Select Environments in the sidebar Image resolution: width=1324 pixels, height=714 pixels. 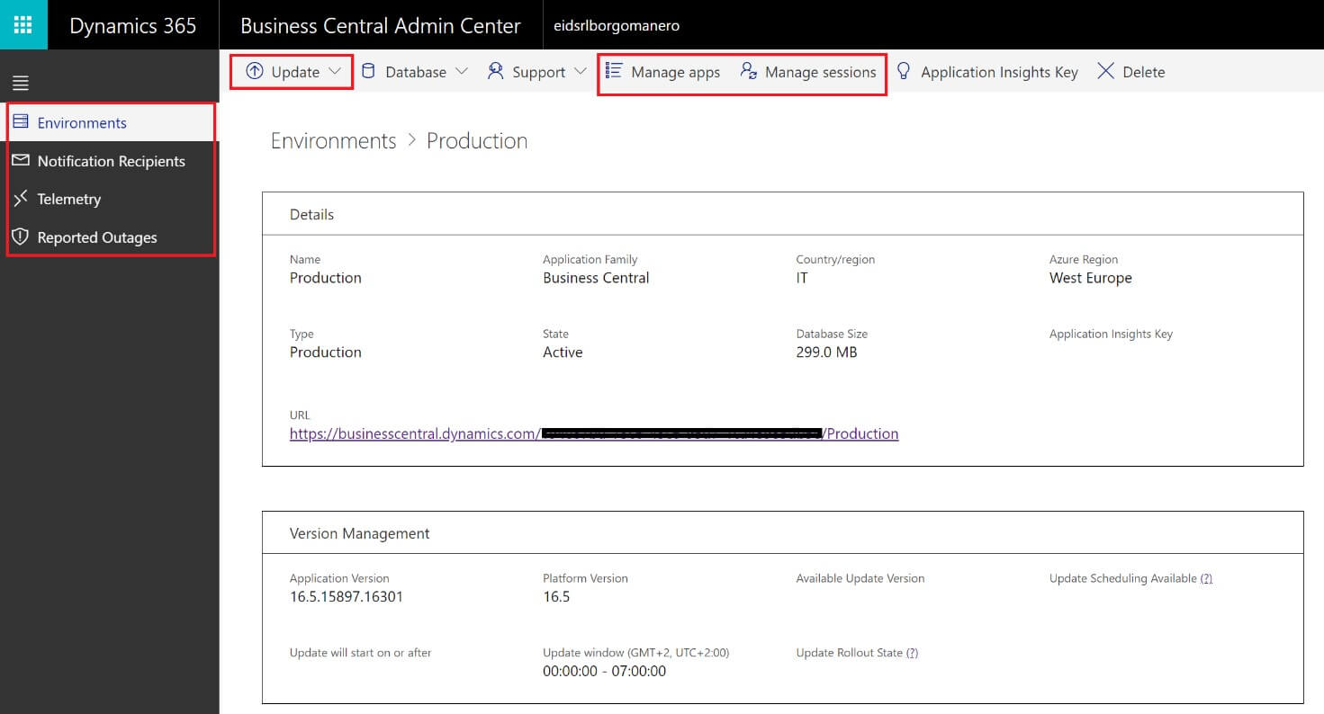[111, 122]
